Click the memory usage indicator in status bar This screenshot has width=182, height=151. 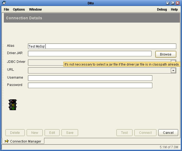169,147
